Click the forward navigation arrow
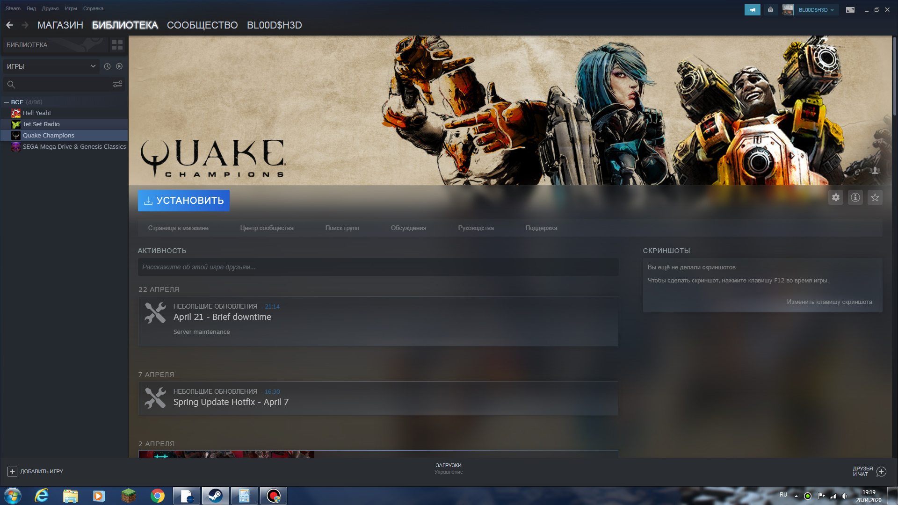This screenshot has width=898, height=505. (25, 25)
